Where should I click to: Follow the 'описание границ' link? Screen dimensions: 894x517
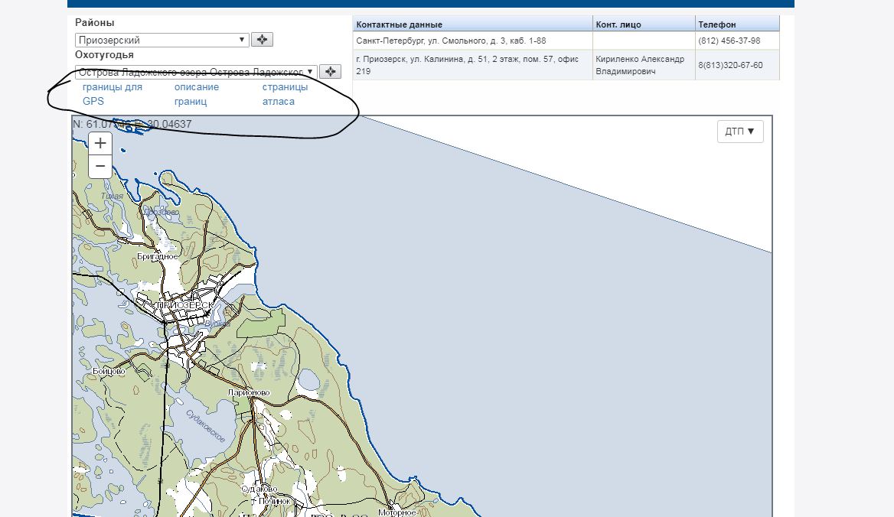click(x=196, y=94)
